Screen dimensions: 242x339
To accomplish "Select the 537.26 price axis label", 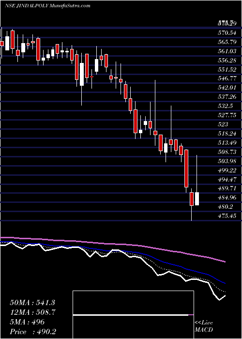I will pyautogui.click(x=227, y=97).
